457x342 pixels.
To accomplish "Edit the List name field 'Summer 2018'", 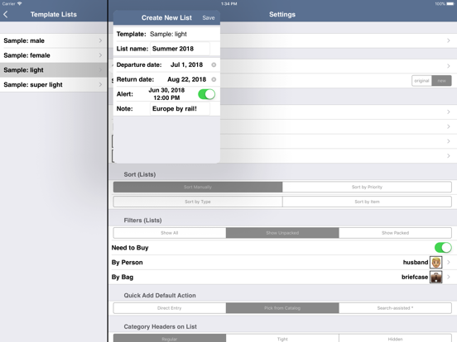I will pyautogui.click(x=180, y=49).
